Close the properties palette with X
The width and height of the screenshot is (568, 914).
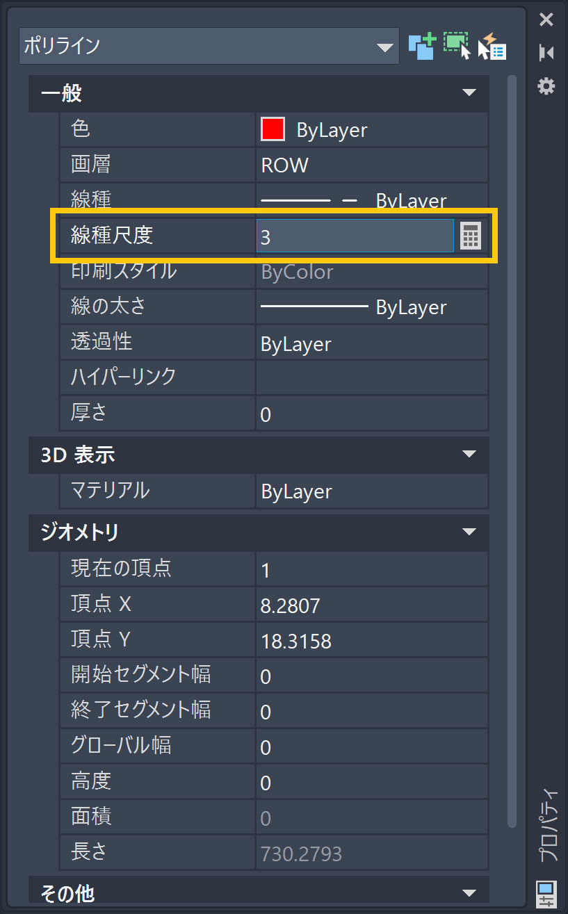pyautogui.click(x=546, y=20)
